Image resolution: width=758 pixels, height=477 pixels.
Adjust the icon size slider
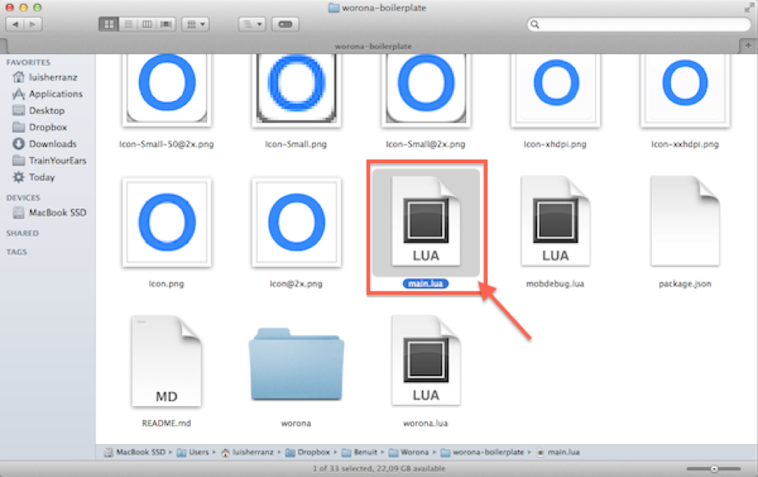(713, 469)
